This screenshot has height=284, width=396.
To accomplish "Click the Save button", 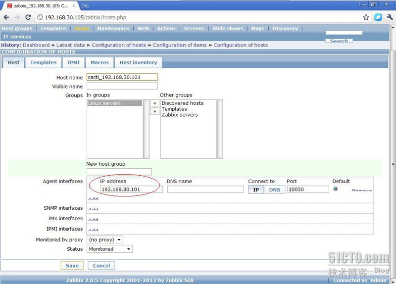I will [x=72, y=266].
